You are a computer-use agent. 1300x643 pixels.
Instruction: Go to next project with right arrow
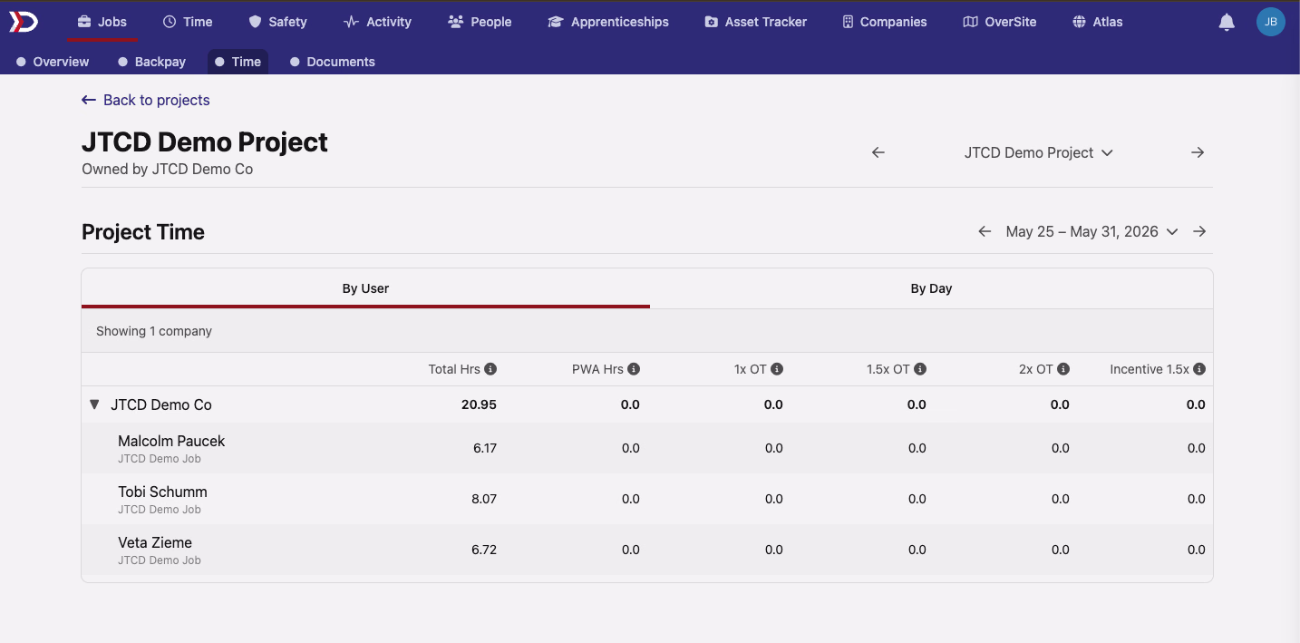click(x=1198, y=152)
